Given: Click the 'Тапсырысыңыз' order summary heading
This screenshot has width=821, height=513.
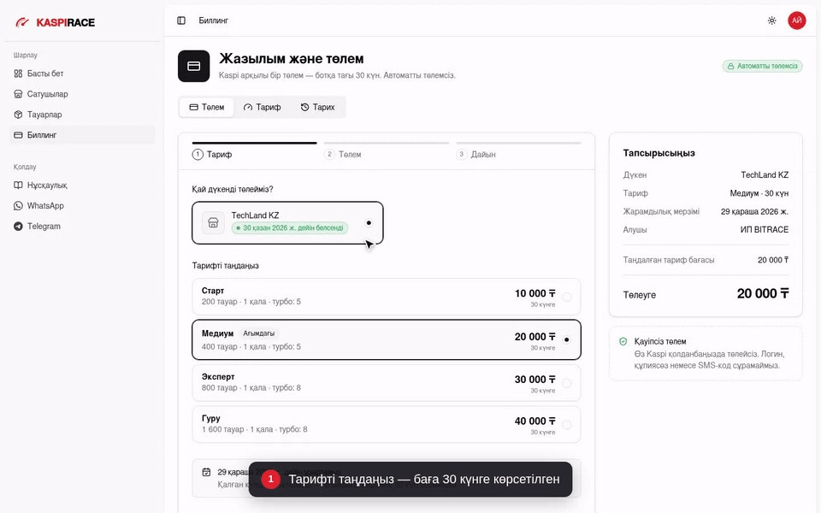Looking at the screenshot, I should click(x=659, y=153).
